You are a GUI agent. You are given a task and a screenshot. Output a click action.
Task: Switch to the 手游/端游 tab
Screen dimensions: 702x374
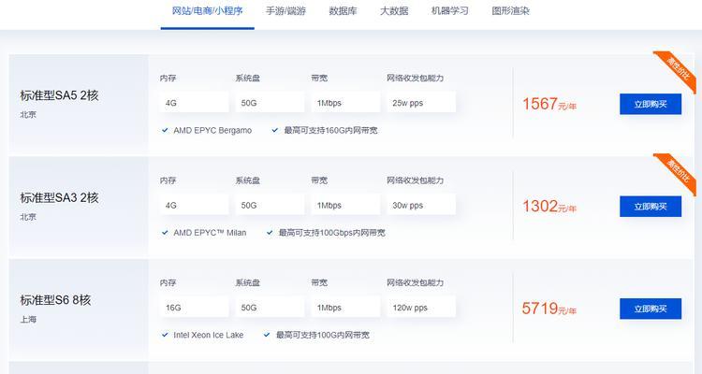tap(285, 10)
